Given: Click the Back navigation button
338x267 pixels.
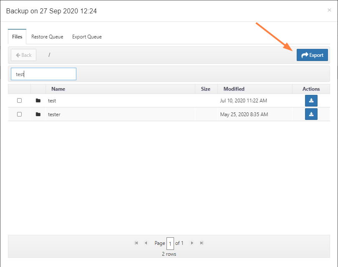Looking at the screenshot, I should [x=23, y=55].
